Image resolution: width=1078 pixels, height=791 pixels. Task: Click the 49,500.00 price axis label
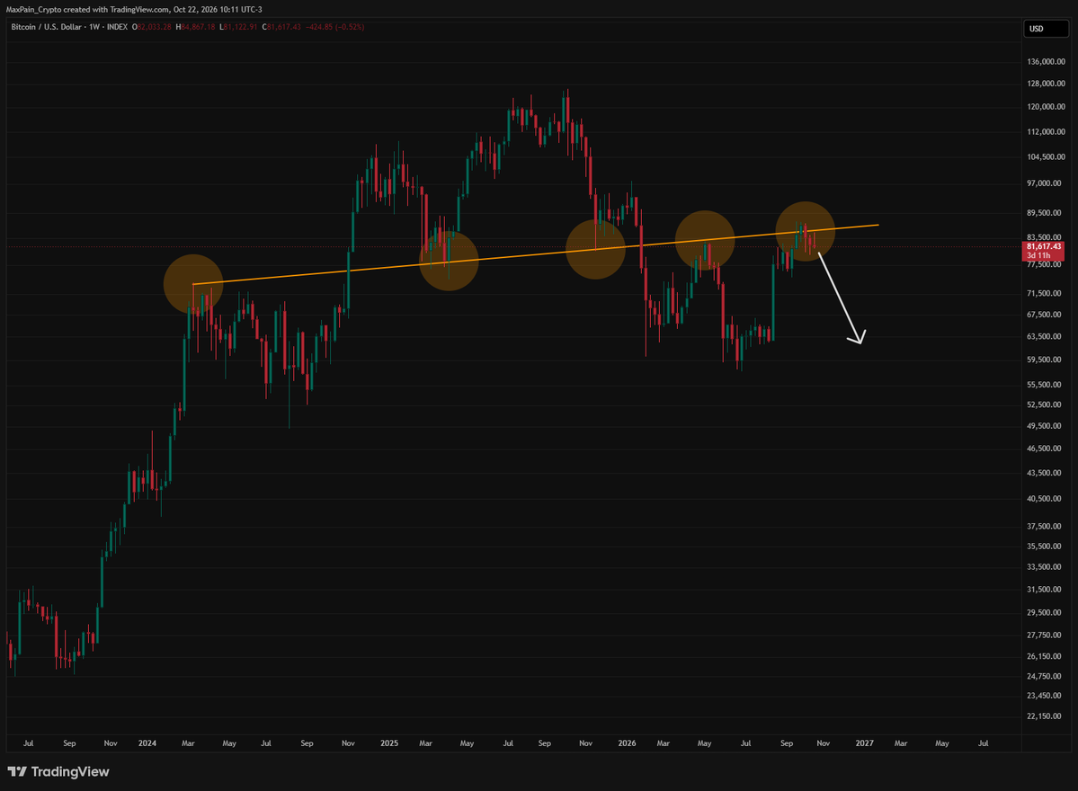1046,425
